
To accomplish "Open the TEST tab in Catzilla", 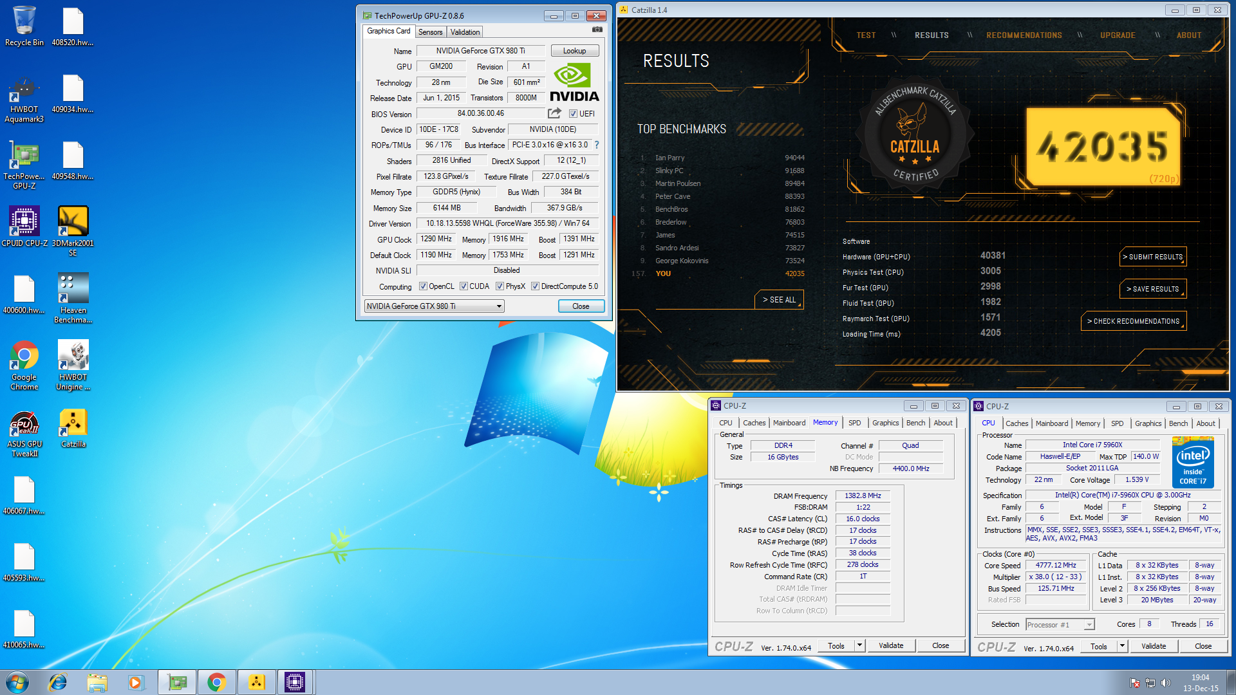I will 866,35.
